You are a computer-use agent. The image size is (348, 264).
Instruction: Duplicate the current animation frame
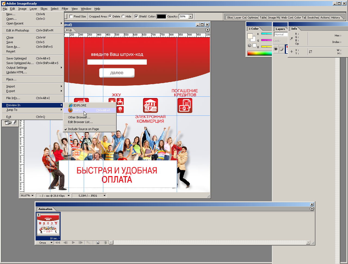[x=98, y=243]
